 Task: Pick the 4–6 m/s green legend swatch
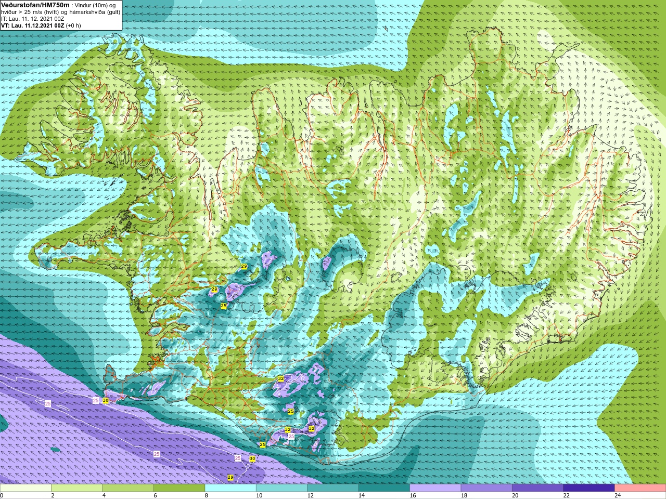128,488
